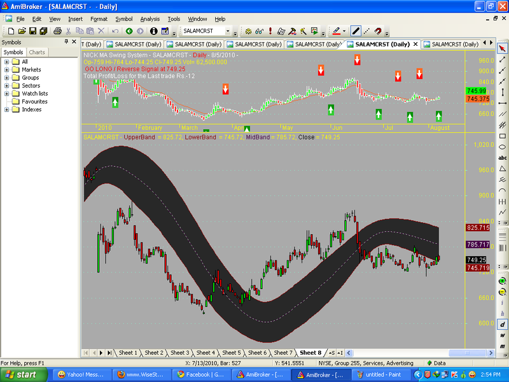Click the New document icon
509x382 pixels.
[11, 31]
